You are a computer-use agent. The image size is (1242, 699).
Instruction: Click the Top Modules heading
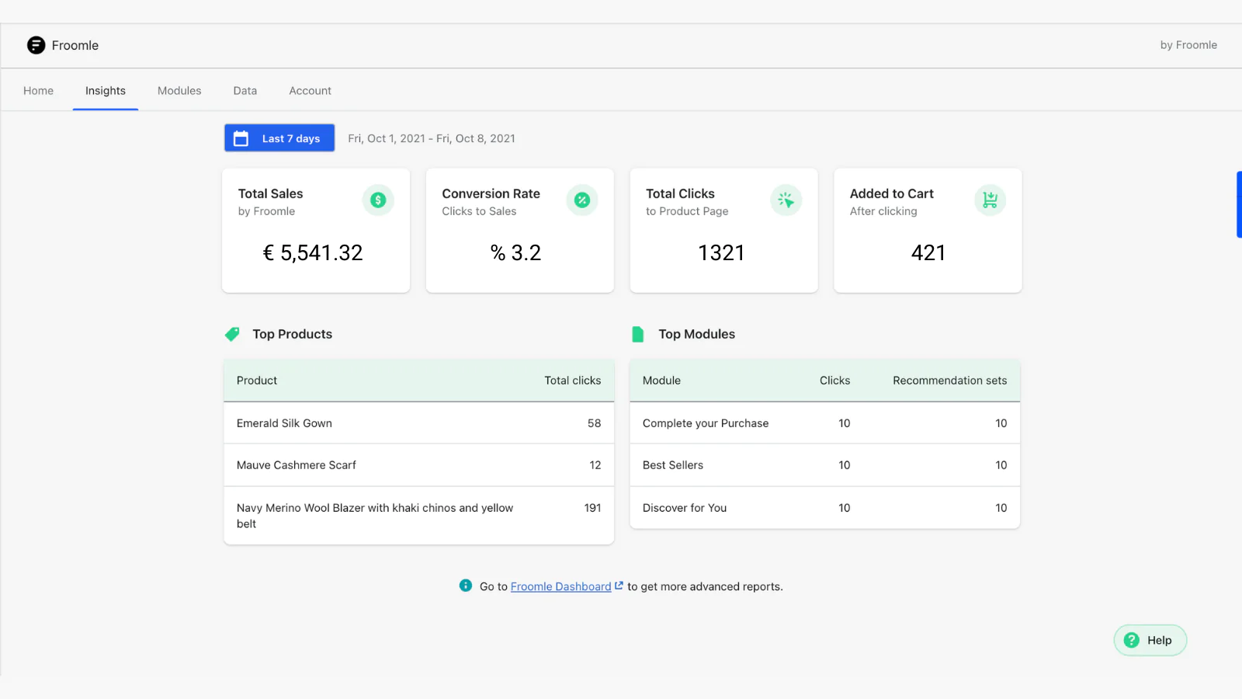click(697, 334)
